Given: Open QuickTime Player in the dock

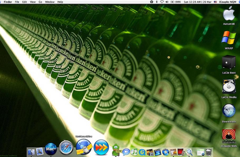Looking at the screenshot, I should 142,152.
